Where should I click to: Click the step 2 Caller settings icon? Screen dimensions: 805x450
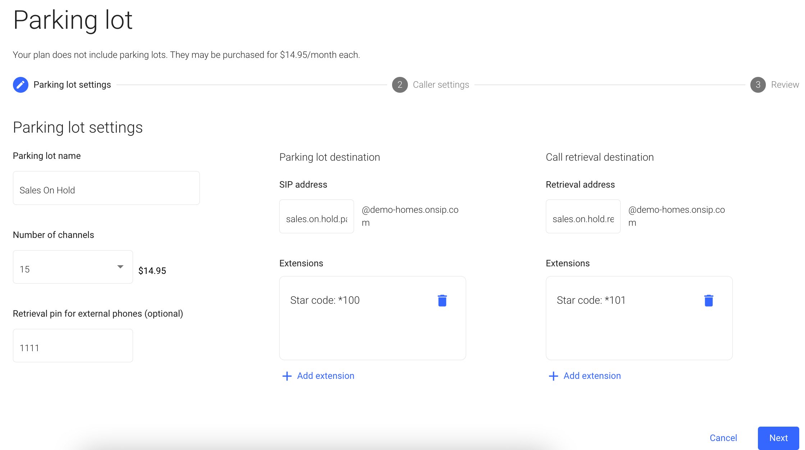coord(399,84)
